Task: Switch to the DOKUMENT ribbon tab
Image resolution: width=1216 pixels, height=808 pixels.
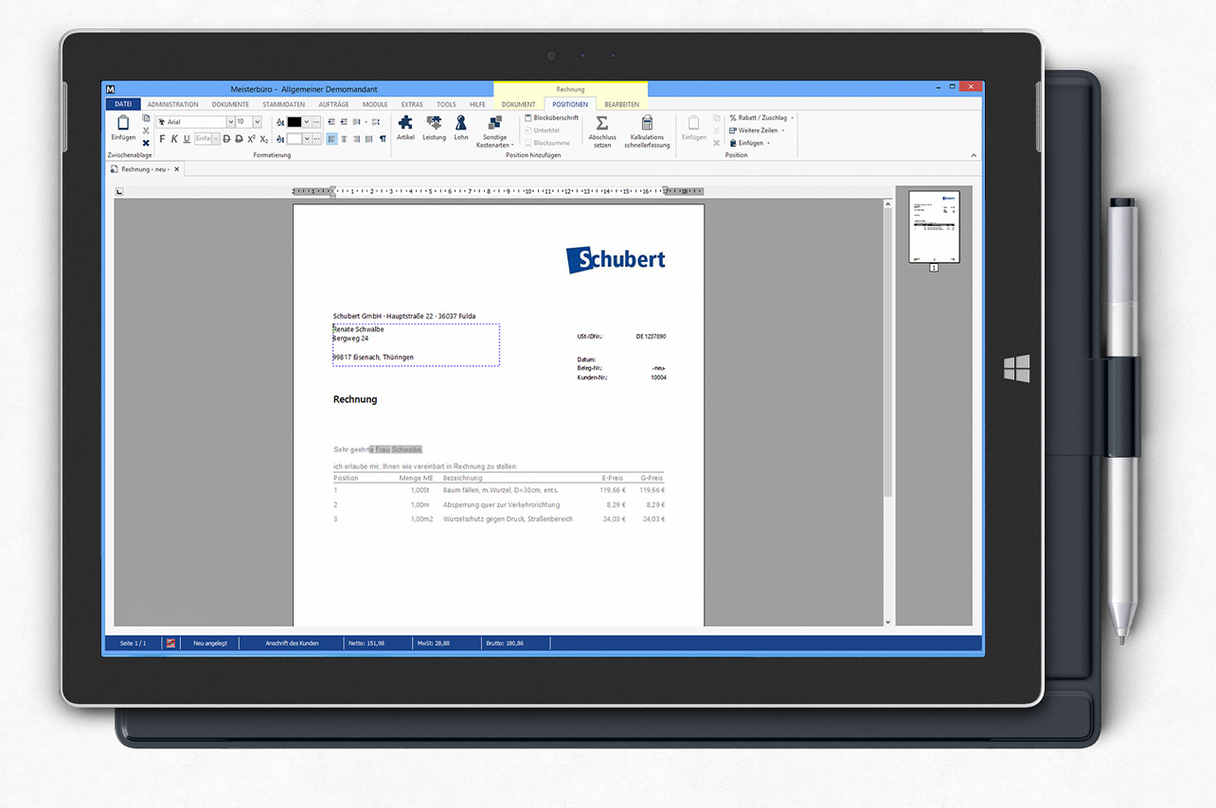Action: pyautogui.click(x=519, y=104)
